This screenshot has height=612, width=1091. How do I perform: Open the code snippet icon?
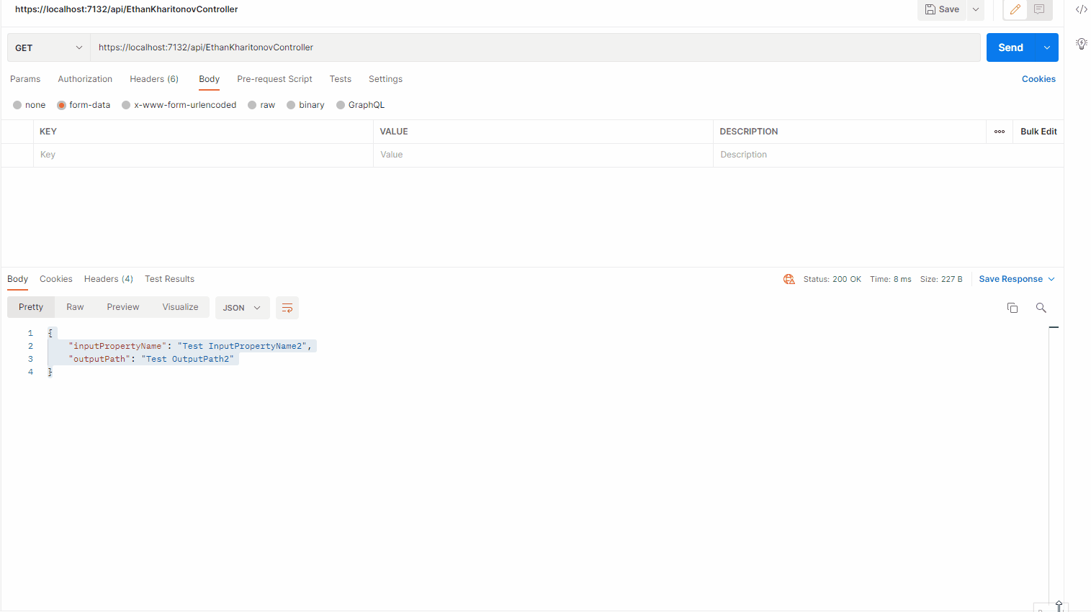coord(1081,9)
